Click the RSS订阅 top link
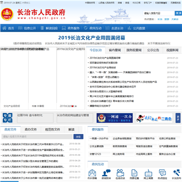This screenshot has height=182, width=182. pyautogui.click(x=136, y=3)
